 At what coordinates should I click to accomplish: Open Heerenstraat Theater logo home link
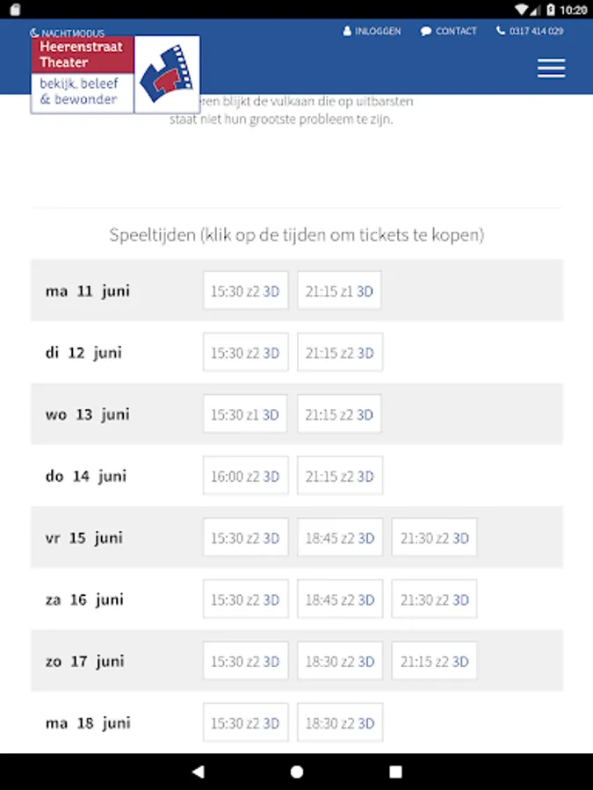click(115, 75)
